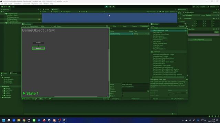Switch to the Console tab

tap(14, 73)
